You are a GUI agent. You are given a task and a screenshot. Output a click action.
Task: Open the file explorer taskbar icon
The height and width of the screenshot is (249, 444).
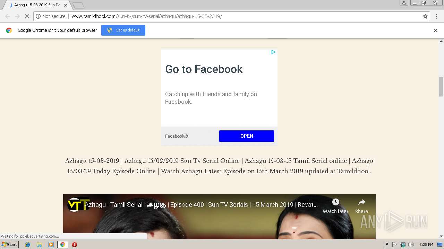tap(39, 245)
